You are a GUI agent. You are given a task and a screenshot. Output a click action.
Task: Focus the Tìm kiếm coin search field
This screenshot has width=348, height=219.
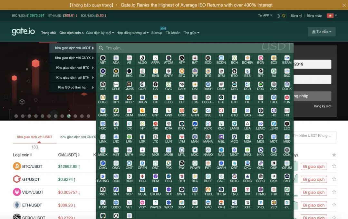195,48
